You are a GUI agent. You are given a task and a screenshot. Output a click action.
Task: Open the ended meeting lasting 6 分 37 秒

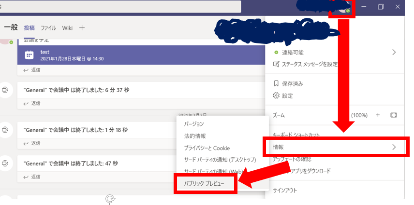point(76,90)
